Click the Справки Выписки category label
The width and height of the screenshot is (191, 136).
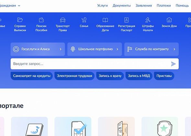[x=20, y=28]
